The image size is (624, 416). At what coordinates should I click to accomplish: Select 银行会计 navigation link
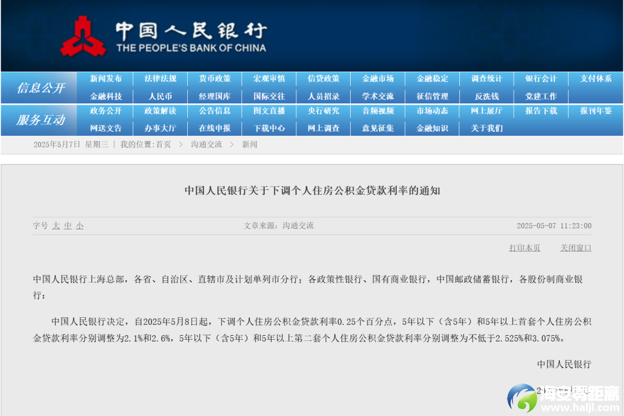click(x=541, y=79)
